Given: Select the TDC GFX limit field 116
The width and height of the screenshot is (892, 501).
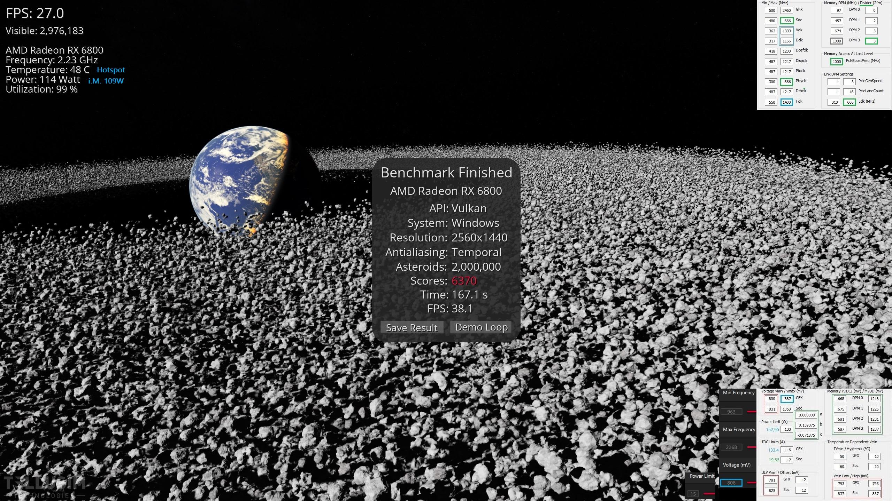Looking at the screenshot, I should [x=787, y=450].
